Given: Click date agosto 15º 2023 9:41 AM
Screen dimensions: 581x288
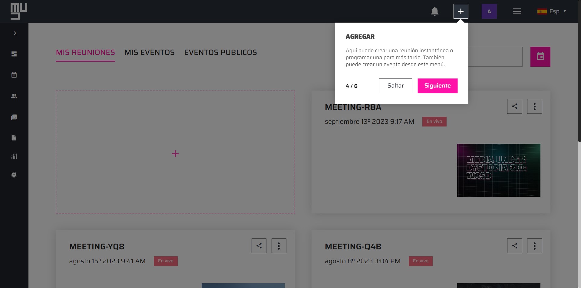Looking at the screenshot, I should click(107, 261).
